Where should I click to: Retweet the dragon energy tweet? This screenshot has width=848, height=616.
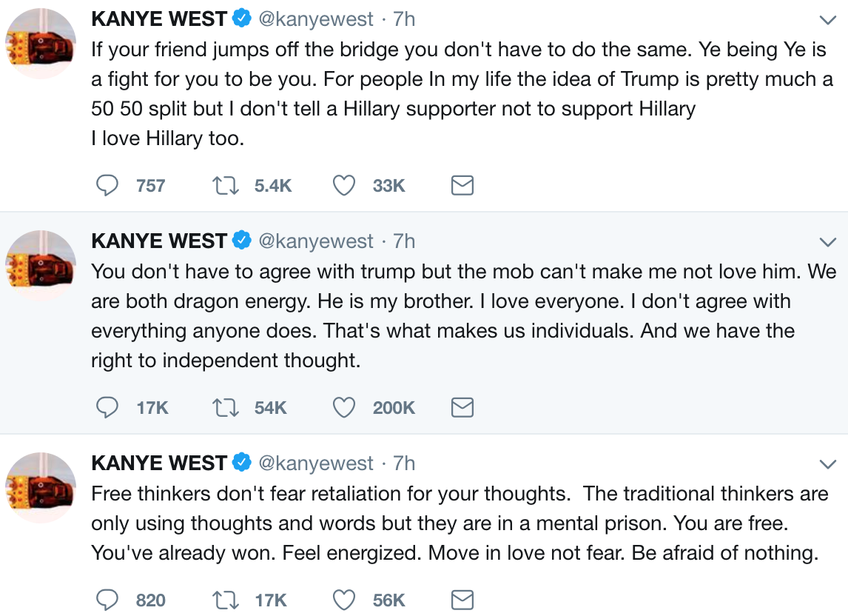click(224, 407)
